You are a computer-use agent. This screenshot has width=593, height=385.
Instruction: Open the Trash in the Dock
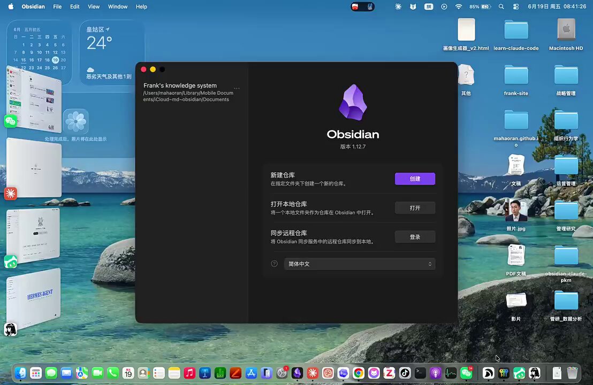coord(572,373)
